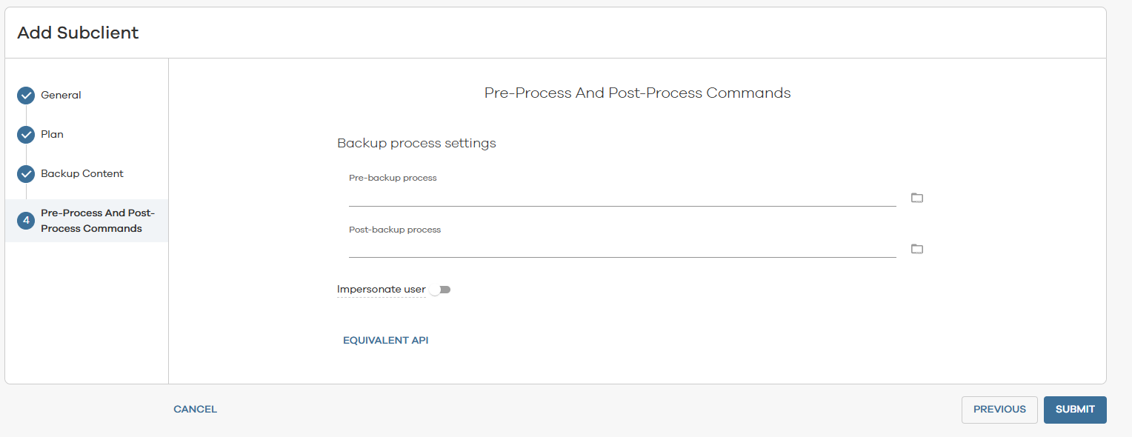Submit the new subclient
The image size is (1132, 437).
(1075, 410)
